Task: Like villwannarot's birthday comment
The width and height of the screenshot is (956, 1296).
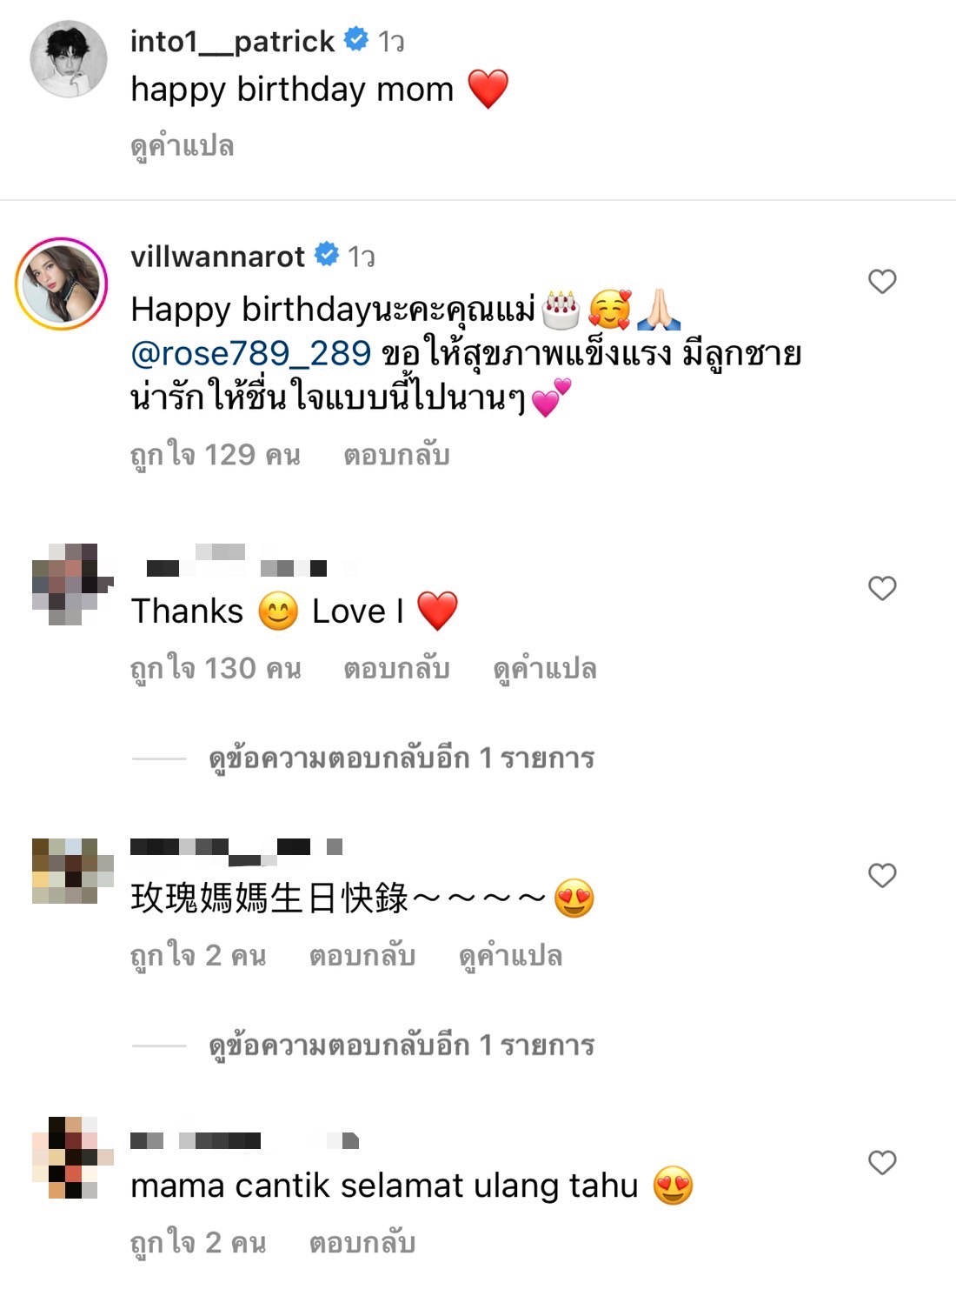Action: click(x=882, y=281)
